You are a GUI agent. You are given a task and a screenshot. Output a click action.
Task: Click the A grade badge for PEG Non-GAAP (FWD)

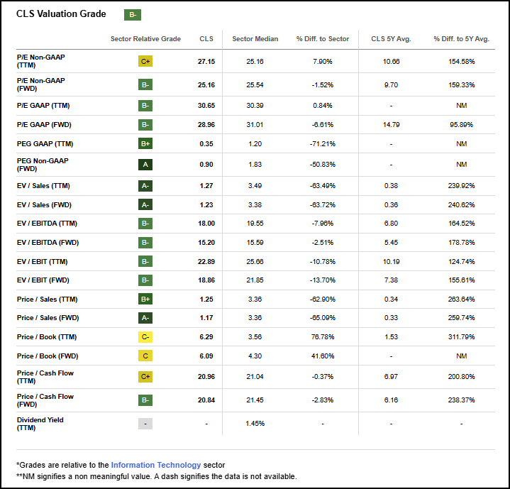tap(145, 165)
